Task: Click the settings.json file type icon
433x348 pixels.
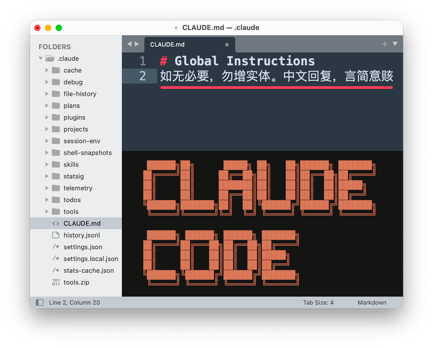Action: tap(56, 247)
